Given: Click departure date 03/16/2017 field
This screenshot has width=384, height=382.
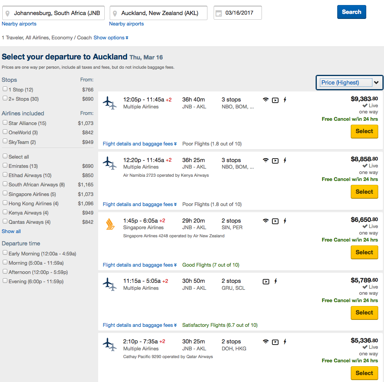Looking at the screenshot, I should (238, 13).
